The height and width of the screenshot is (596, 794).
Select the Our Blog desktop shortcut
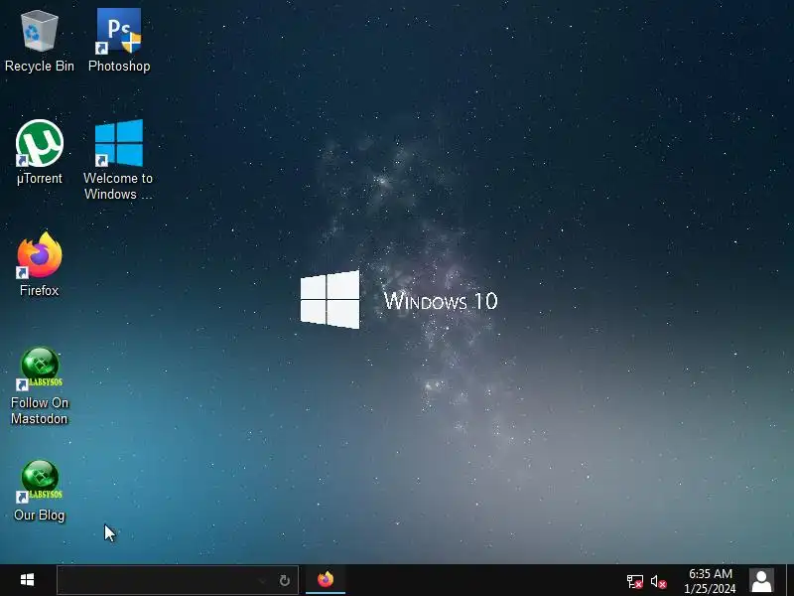[x=40, y=491]
